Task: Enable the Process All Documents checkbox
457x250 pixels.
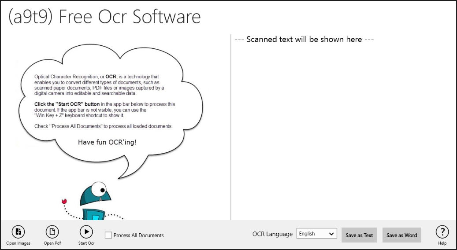Action: point(108,235)
